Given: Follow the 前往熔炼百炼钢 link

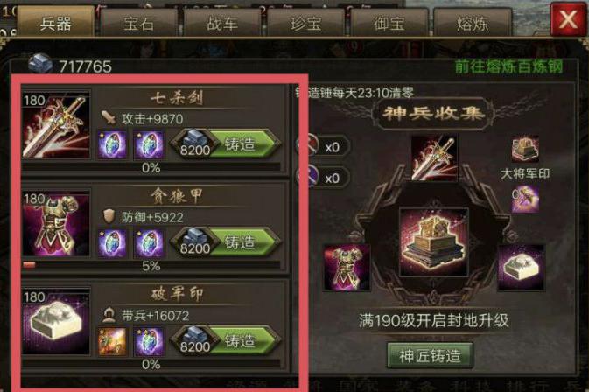Looking at the screenshot, I should point(509,66).
